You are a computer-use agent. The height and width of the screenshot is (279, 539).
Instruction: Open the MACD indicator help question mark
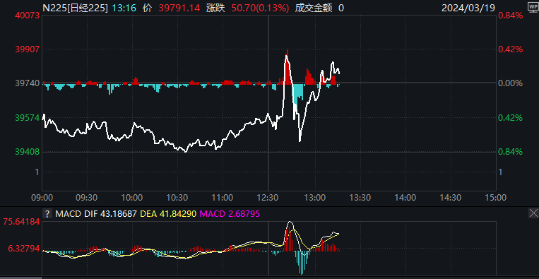tap(47, 214)
